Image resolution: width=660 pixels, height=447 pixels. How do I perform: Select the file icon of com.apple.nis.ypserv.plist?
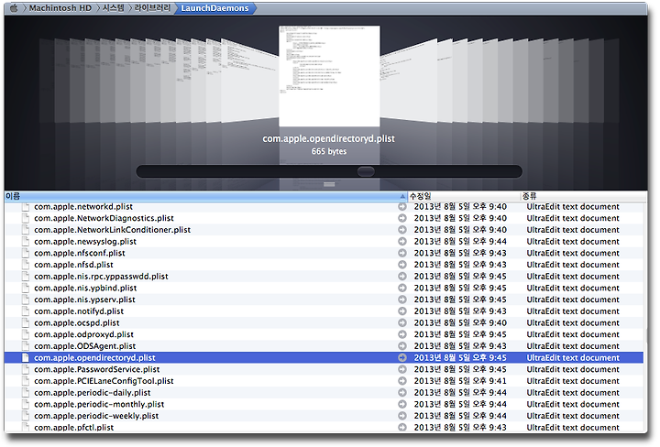coord(26,300)
